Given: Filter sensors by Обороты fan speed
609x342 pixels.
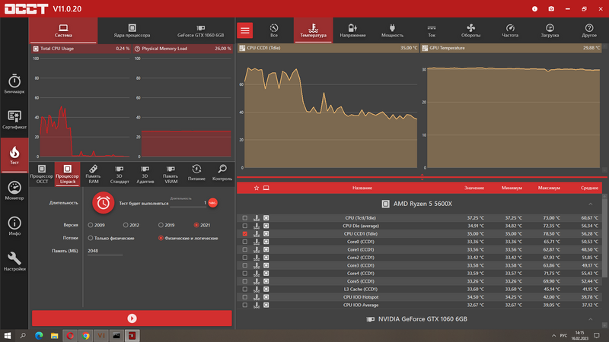Looking at the screenshot, I should 470,30.
